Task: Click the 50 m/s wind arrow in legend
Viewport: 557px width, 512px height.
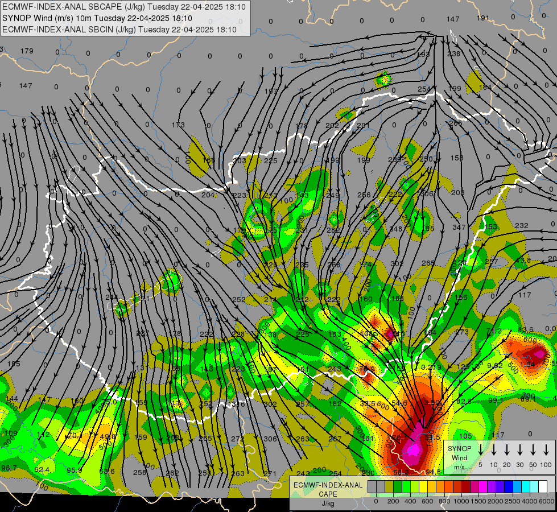Action: (x=533, y=449)
